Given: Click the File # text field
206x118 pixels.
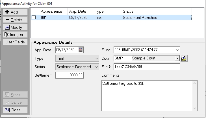Looking at the screenshot, I should [146, 67].
